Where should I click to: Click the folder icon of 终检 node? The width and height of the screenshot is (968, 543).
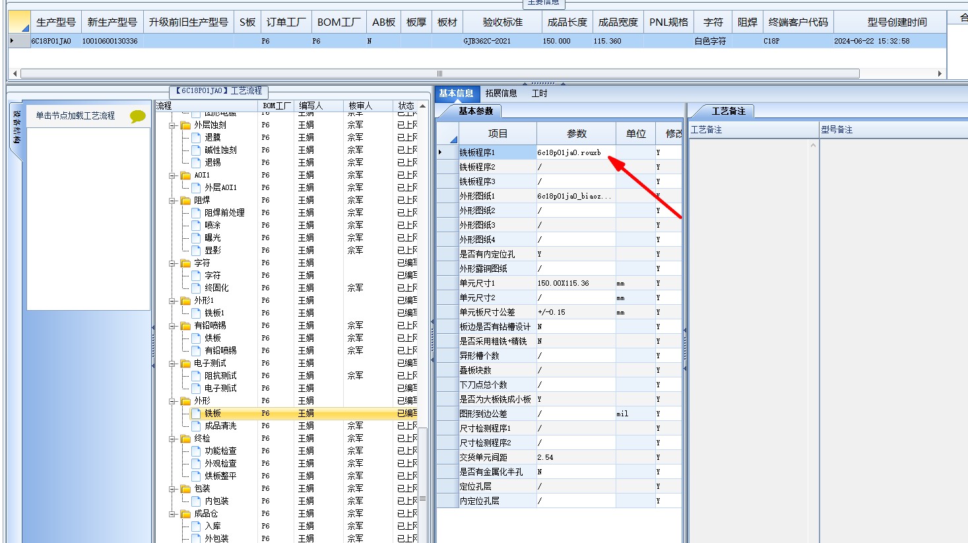[x=185, y=438]
